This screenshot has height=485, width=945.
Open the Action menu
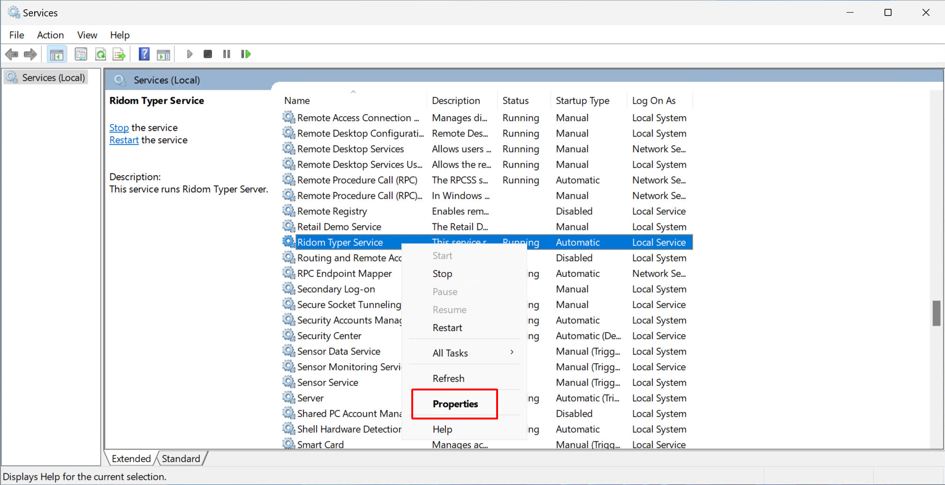50,35
